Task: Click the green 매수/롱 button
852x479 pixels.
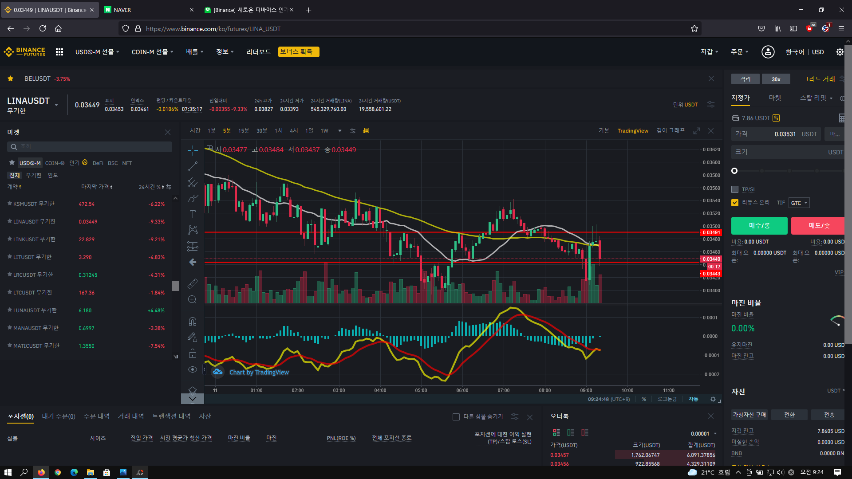Action: (759, 226)
